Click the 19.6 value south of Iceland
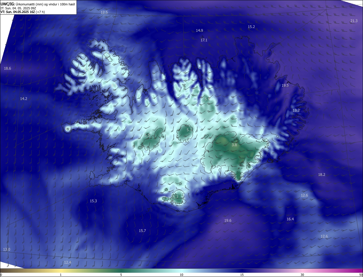Image resolution: width=363 pixels, height=277 pixels. (x=228, y=221)
